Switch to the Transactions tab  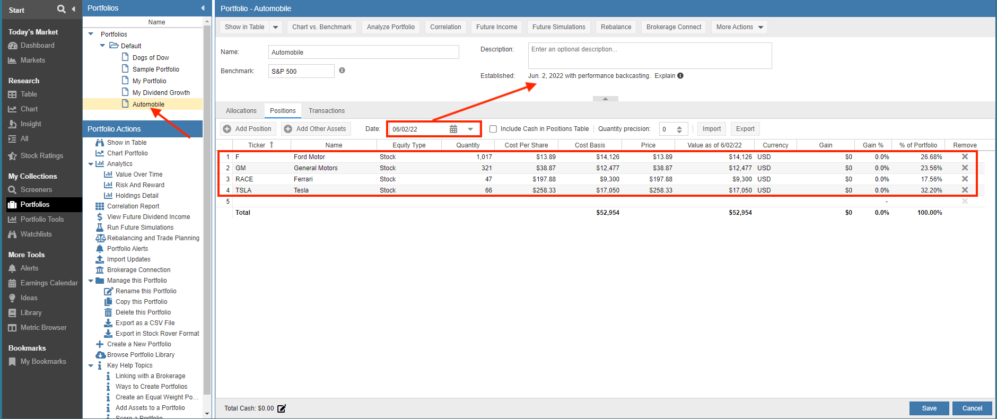click(x=327, y=111)
